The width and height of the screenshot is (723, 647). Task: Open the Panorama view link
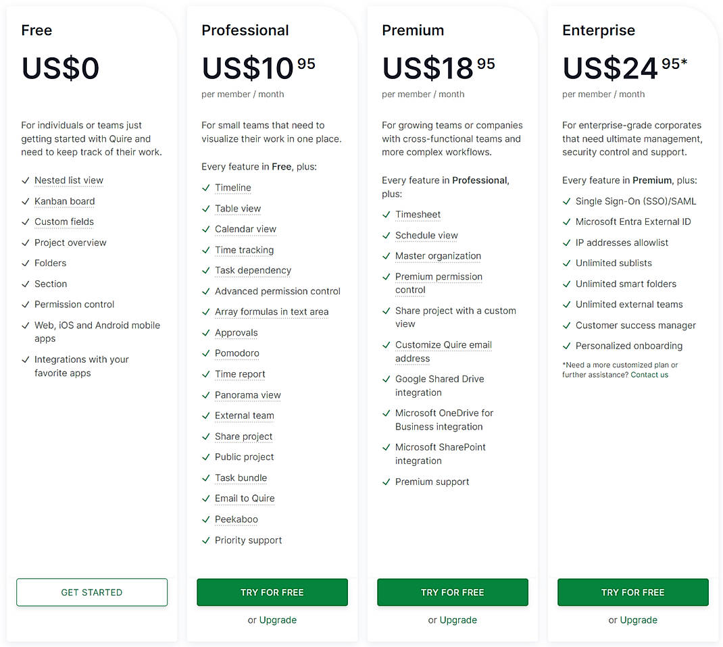point(247,395)
